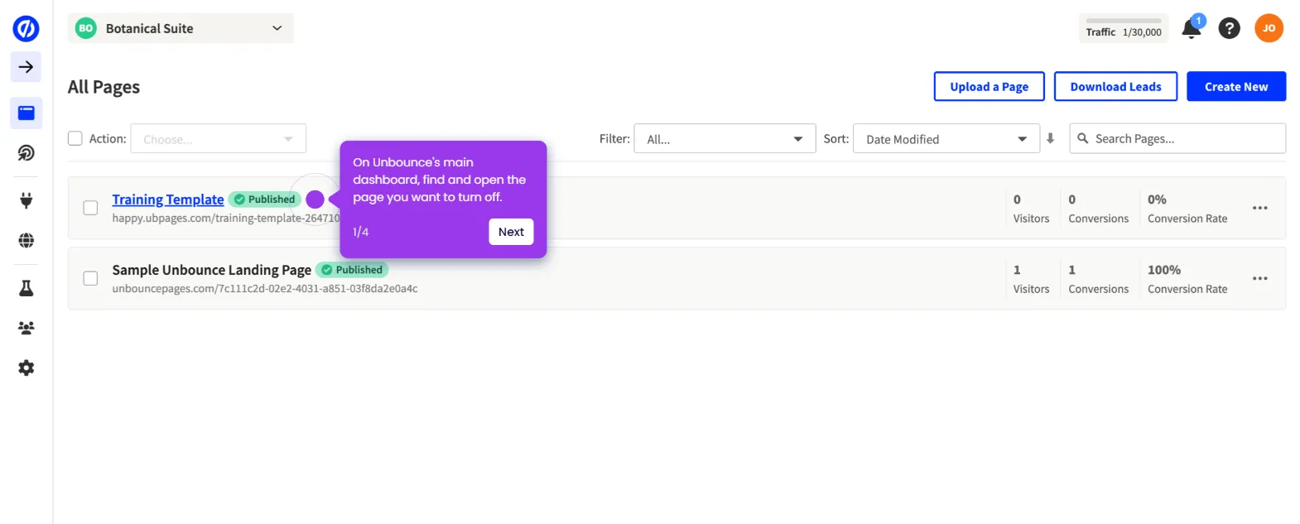Check the Training Template row checkbox
Viewport: 1300px width, 524px height.
click(x=90, y=208)
